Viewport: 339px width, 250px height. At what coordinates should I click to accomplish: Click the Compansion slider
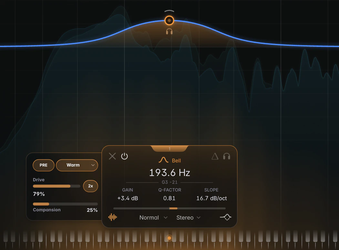click(x=65, y=204)
